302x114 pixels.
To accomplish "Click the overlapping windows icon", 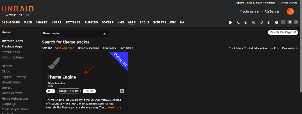I will tap(246, 22).
